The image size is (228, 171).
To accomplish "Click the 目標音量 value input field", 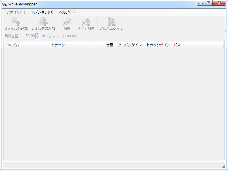I will (x=29, y=36).
